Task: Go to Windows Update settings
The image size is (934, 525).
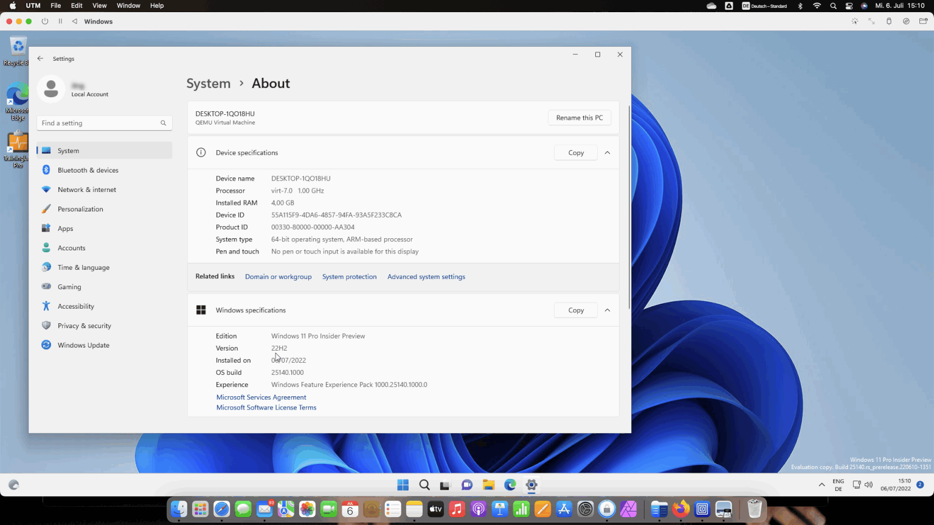Action: click(x=105, y=345)
